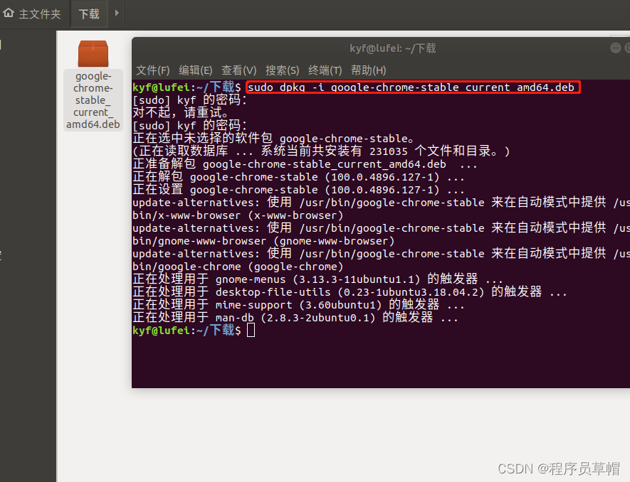Click the home folder icon in path bar

(x=9, y=14)
